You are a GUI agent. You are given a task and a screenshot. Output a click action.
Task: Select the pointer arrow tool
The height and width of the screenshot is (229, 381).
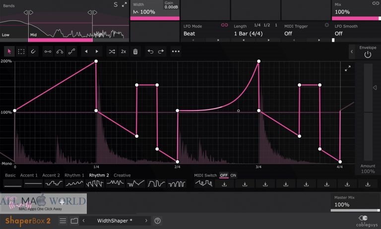[9, 52]
